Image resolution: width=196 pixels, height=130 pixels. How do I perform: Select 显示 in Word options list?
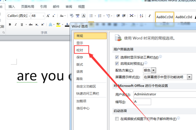tap(90, 43)
